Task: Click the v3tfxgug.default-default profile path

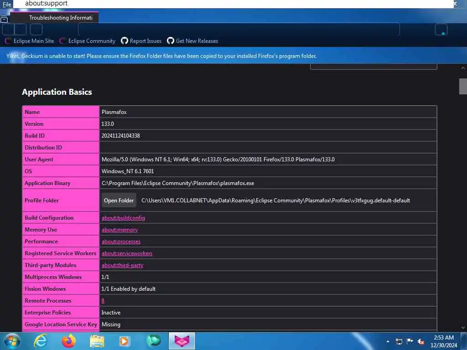Action: (275, 201)
